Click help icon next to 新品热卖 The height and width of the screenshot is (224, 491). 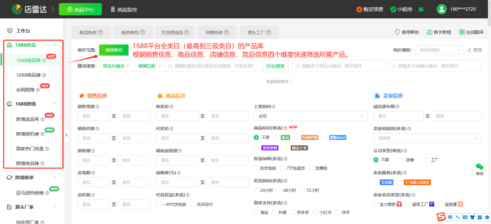[x=101, y=33]
